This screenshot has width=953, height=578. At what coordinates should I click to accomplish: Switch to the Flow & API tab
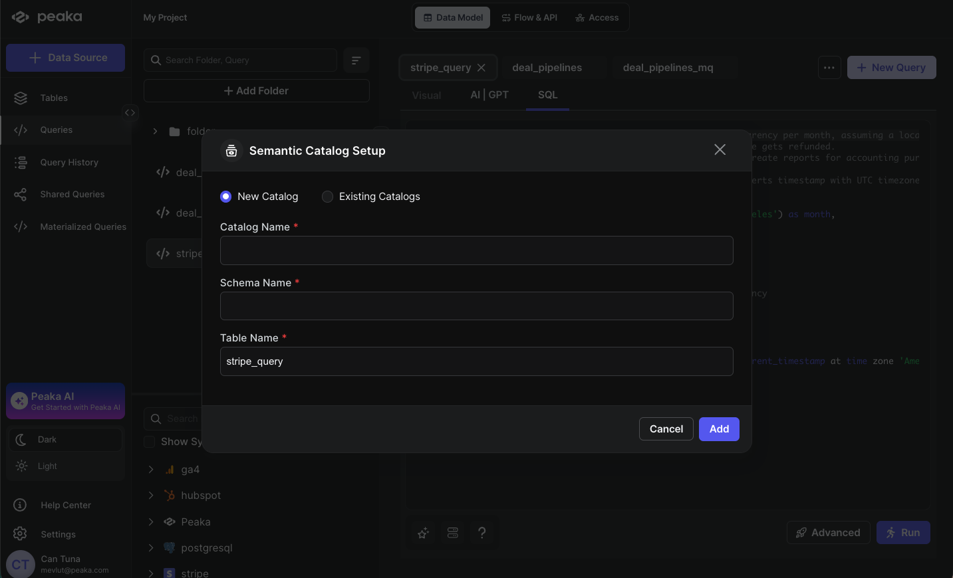point(529,18)
